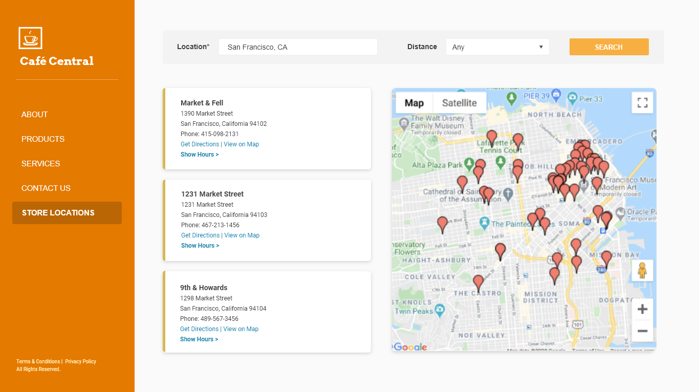Expand Show Hours for 9th & Howards
This screenshot has width=699, height=392.
pos(199,339)
